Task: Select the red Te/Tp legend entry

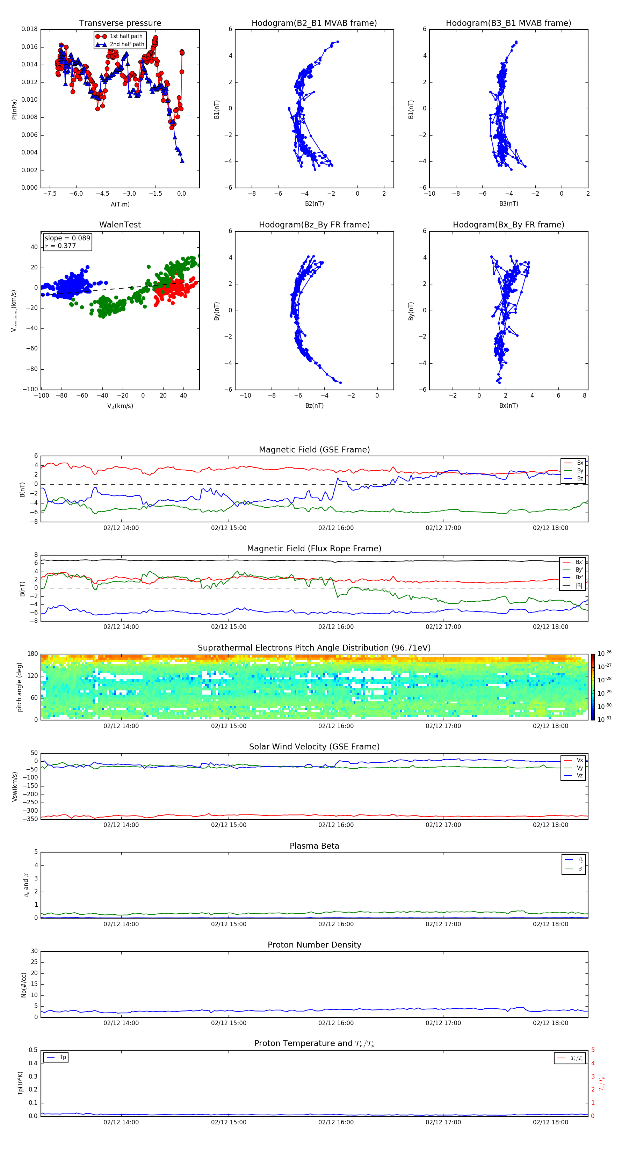Action: click(x=570, y=1058)
